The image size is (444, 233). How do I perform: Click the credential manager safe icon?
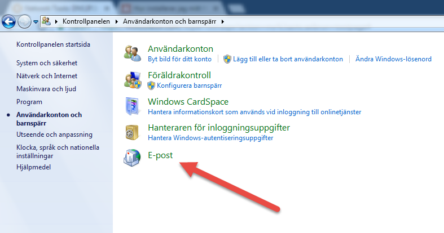(x=132, y=132)
